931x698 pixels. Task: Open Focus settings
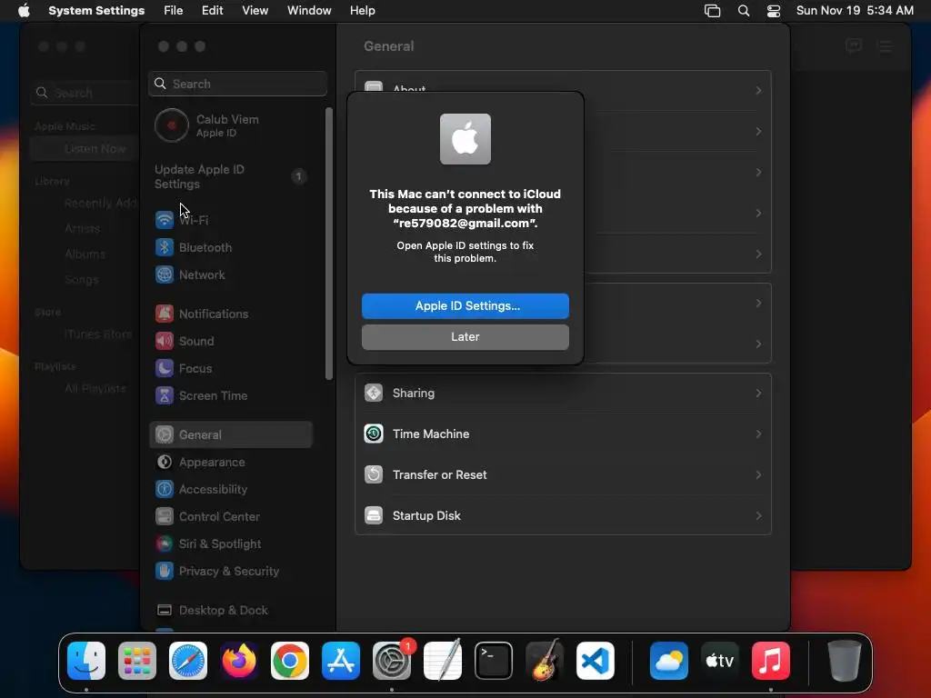click(x=231, y=368)
